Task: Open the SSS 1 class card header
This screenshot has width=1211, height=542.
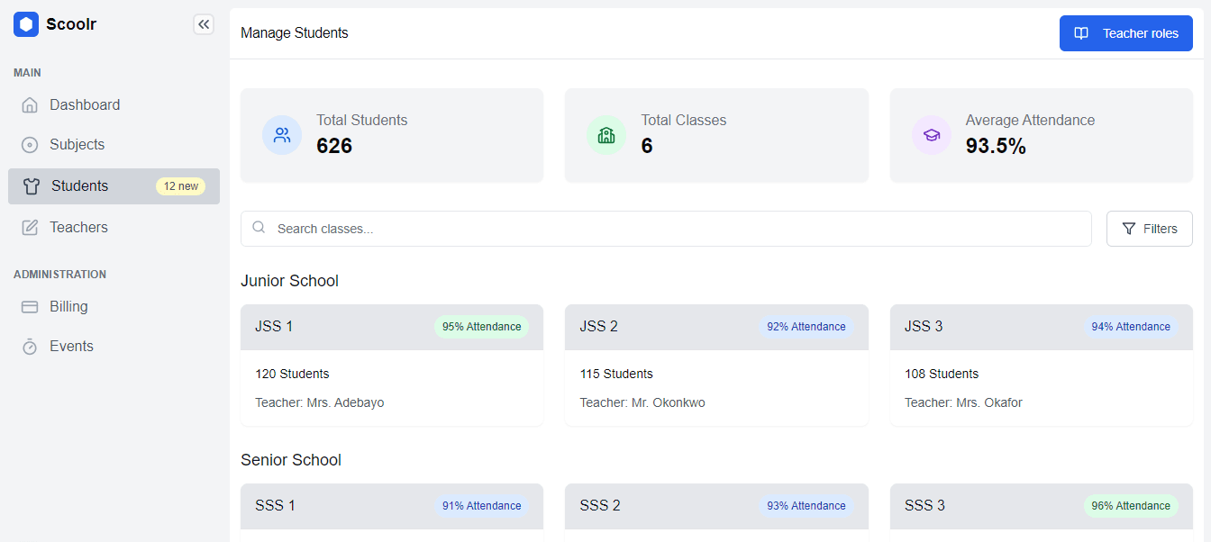Action: tap(392, 506)
